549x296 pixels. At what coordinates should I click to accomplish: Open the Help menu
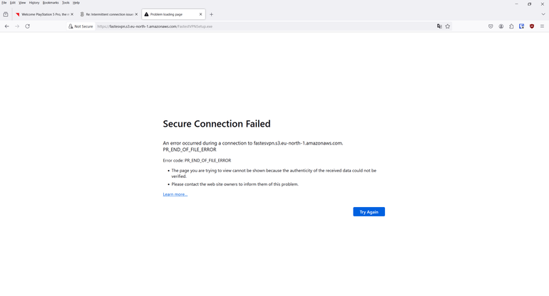[76, 3]
